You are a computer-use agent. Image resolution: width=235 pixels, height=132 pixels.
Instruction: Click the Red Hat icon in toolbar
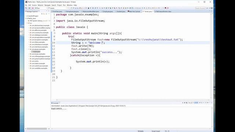click(x=166, y=8)
